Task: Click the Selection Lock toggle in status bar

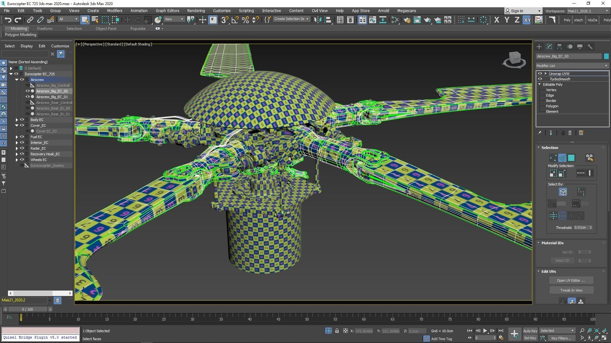Action: point(337,331)
